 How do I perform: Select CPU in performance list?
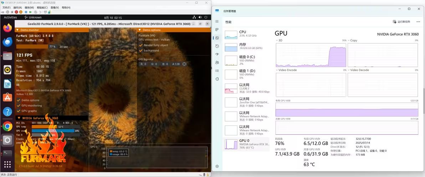coord(247,34)
